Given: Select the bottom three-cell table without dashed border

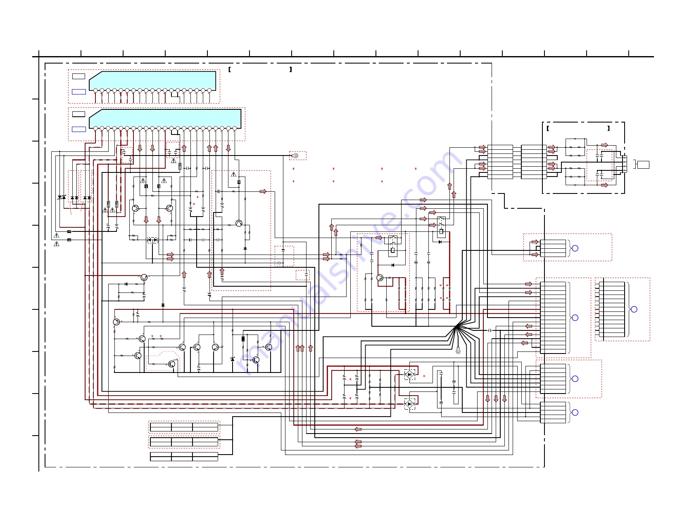Looking at the screenshot, I should [184, 457].
